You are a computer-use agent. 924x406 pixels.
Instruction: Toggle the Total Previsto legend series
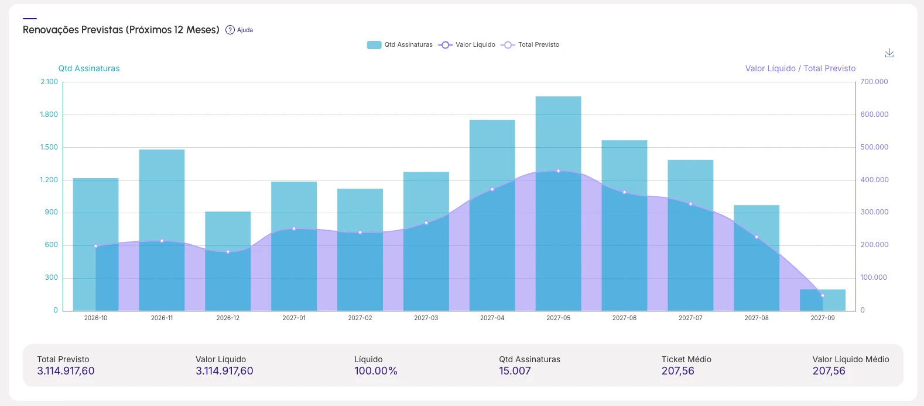coord(539,45)
